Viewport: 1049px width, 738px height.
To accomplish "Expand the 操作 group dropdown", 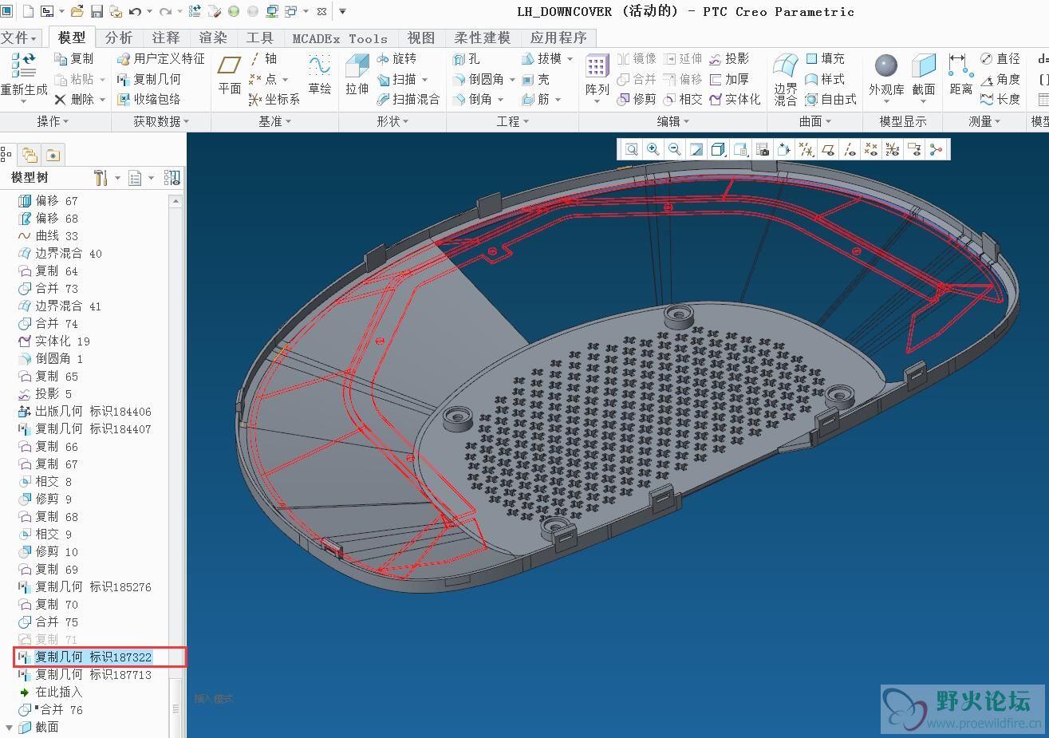I will pyautogui.click(x=53, y=121).
